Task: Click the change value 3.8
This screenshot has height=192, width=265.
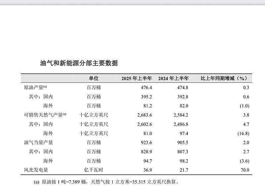Action: coord(246,115)
